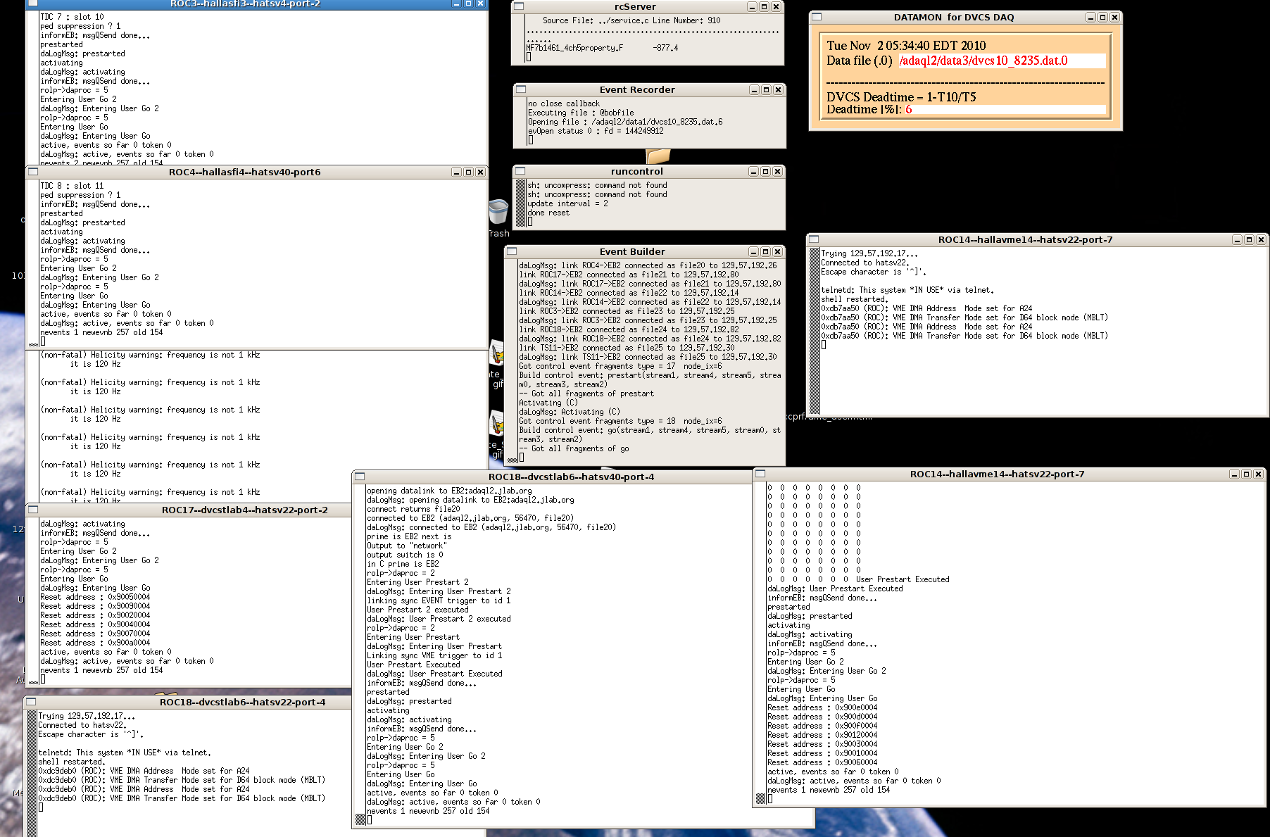Screen dimensions: 1270x837
Task: Minimize the ROC4--hallasfi4--hatsv40-port6 window
Action: 456,172
